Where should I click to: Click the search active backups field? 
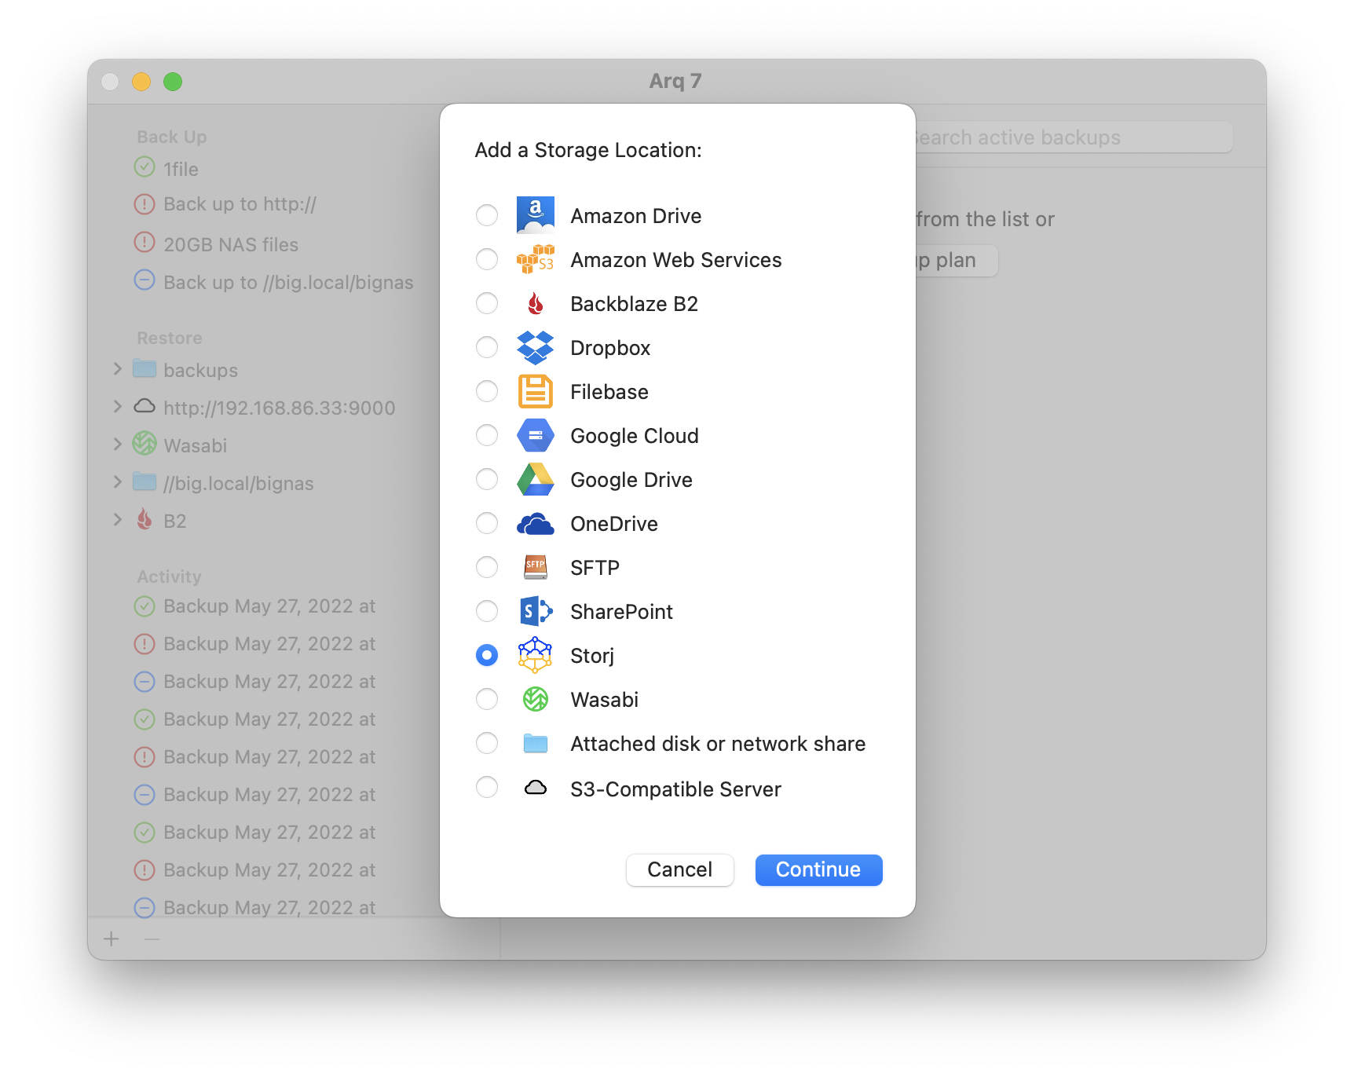1073,137
